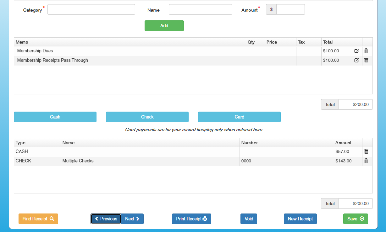Screen dimensions: 386x232
Task: Void this receipt
Action: coord(249,219)
